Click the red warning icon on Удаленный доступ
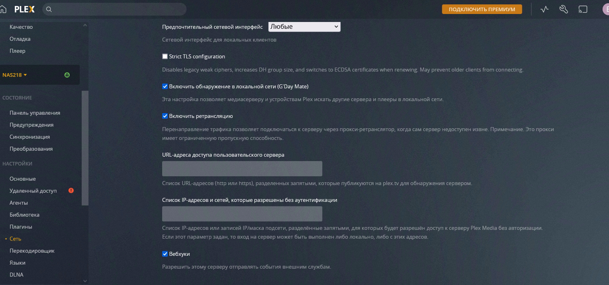Image resolution: width=609 pixels, height=285 pixels. [71, 191]
